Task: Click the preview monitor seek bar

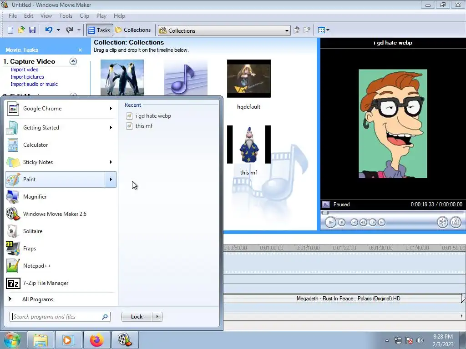Action: pos(392,213)
